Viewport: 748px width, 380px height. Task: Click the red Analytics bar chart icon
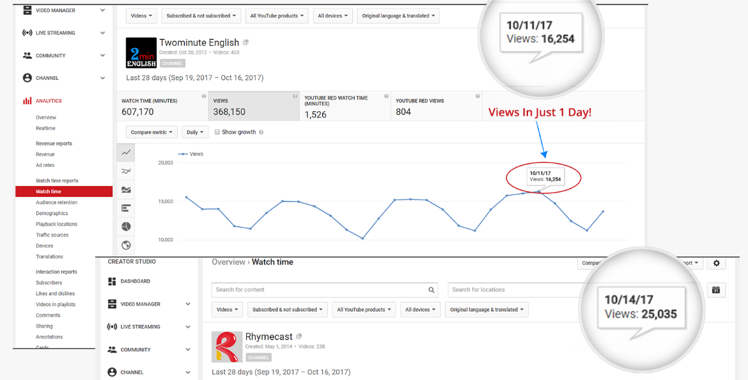pyautogui.click(x=27, y=100)
